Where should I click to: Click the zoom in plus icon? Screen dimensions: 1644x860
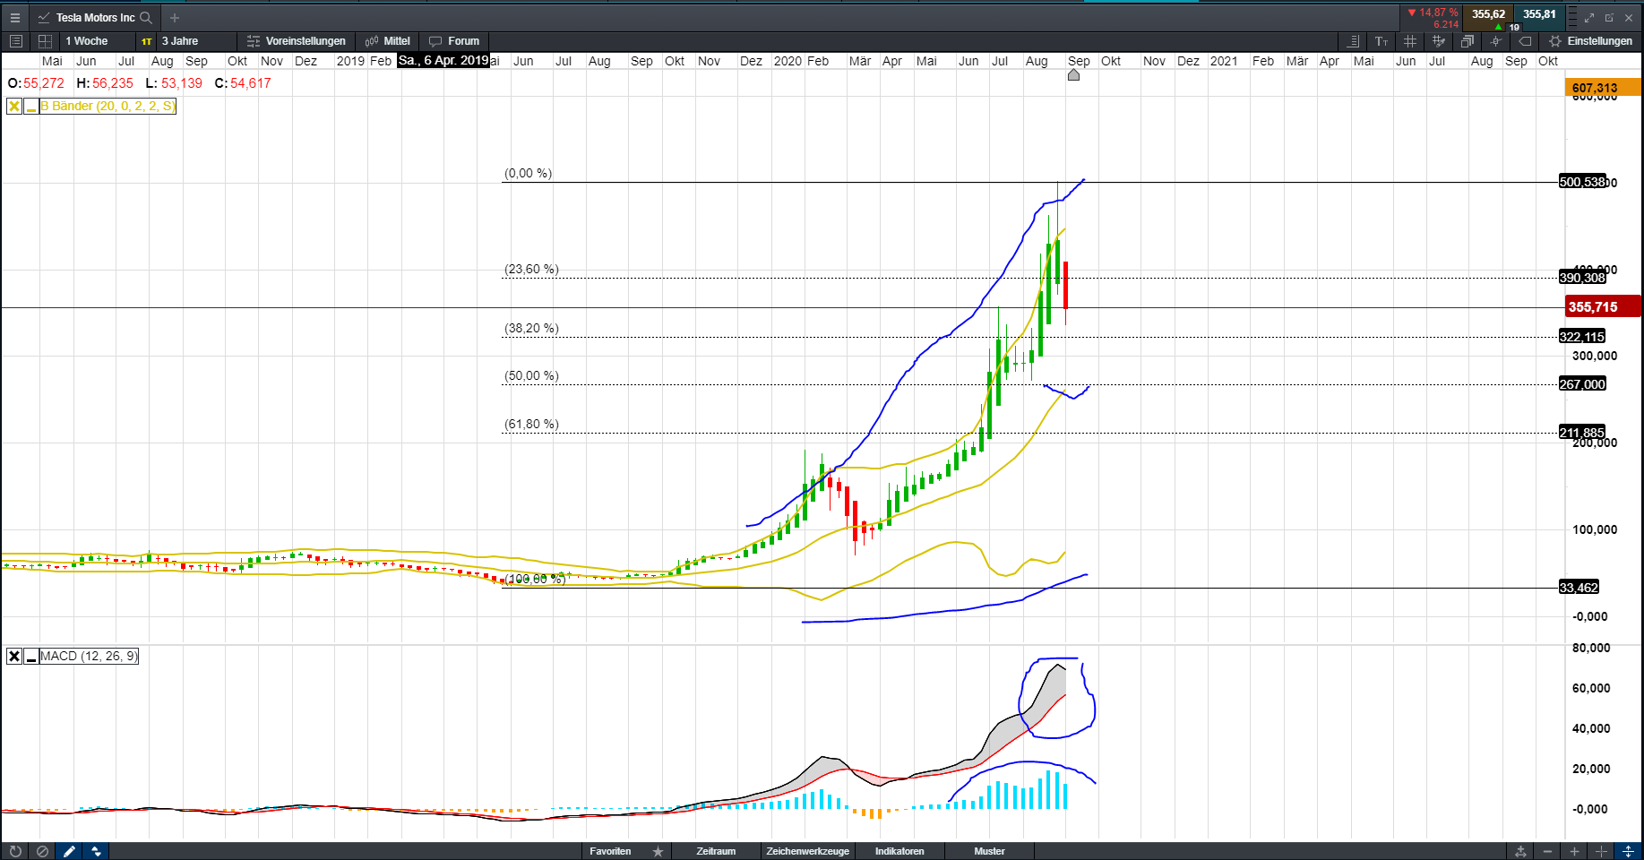[1574, 851]
